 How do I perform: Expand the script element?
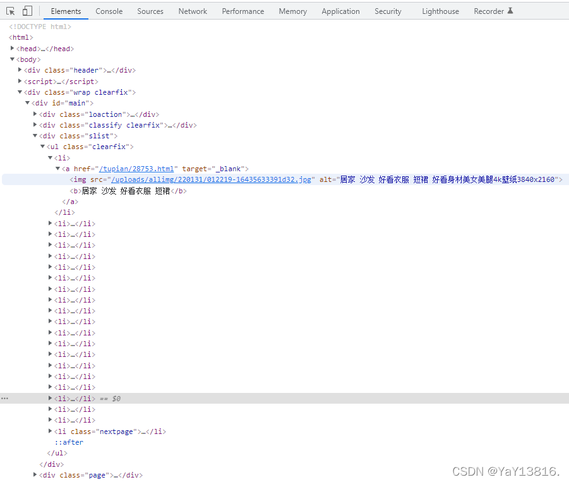(x=20, y=81)
